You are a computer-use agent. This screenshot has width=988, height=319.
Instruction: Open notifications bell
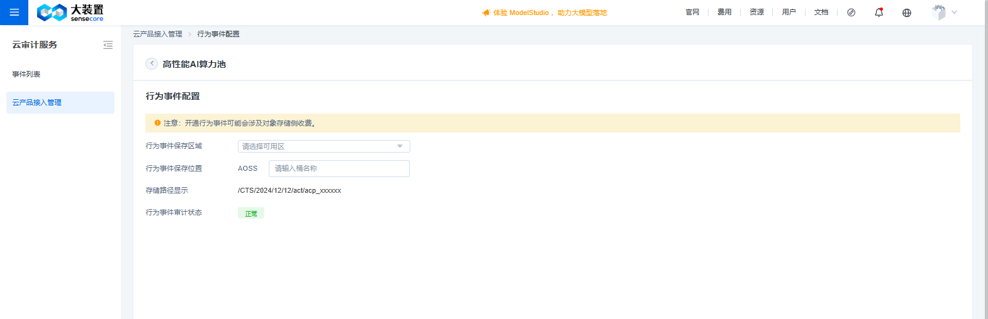(x=879, y=13)
